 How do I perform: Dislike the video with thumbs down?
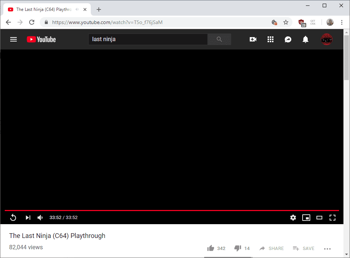tap(238, 248)
